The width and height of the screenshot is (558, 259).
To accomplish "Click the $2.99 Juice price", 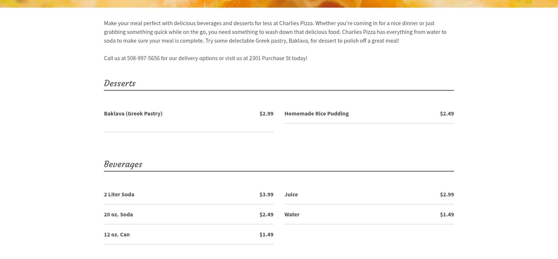I will (x=447, y=195).
